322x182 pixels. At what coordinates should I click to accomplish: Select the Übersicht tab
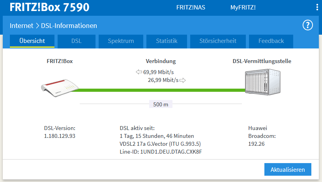tap(32, 41)
